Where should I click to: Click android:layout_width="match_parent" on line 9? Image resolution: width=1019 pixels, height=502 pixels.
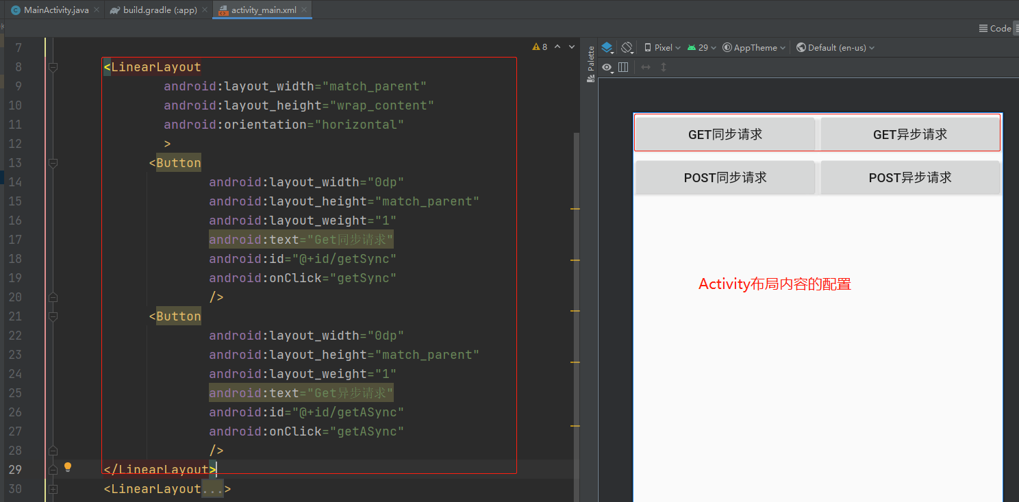point(295,86)
